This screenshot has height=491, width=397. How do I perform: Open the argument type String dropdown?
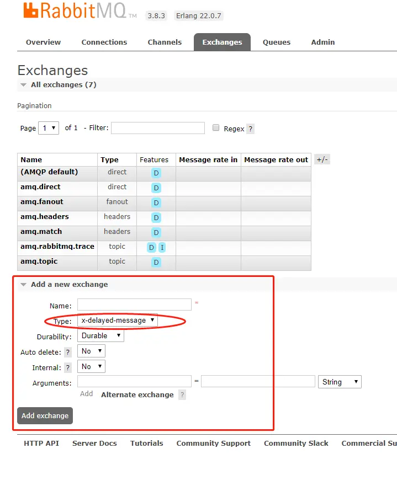tap(340, 382)
